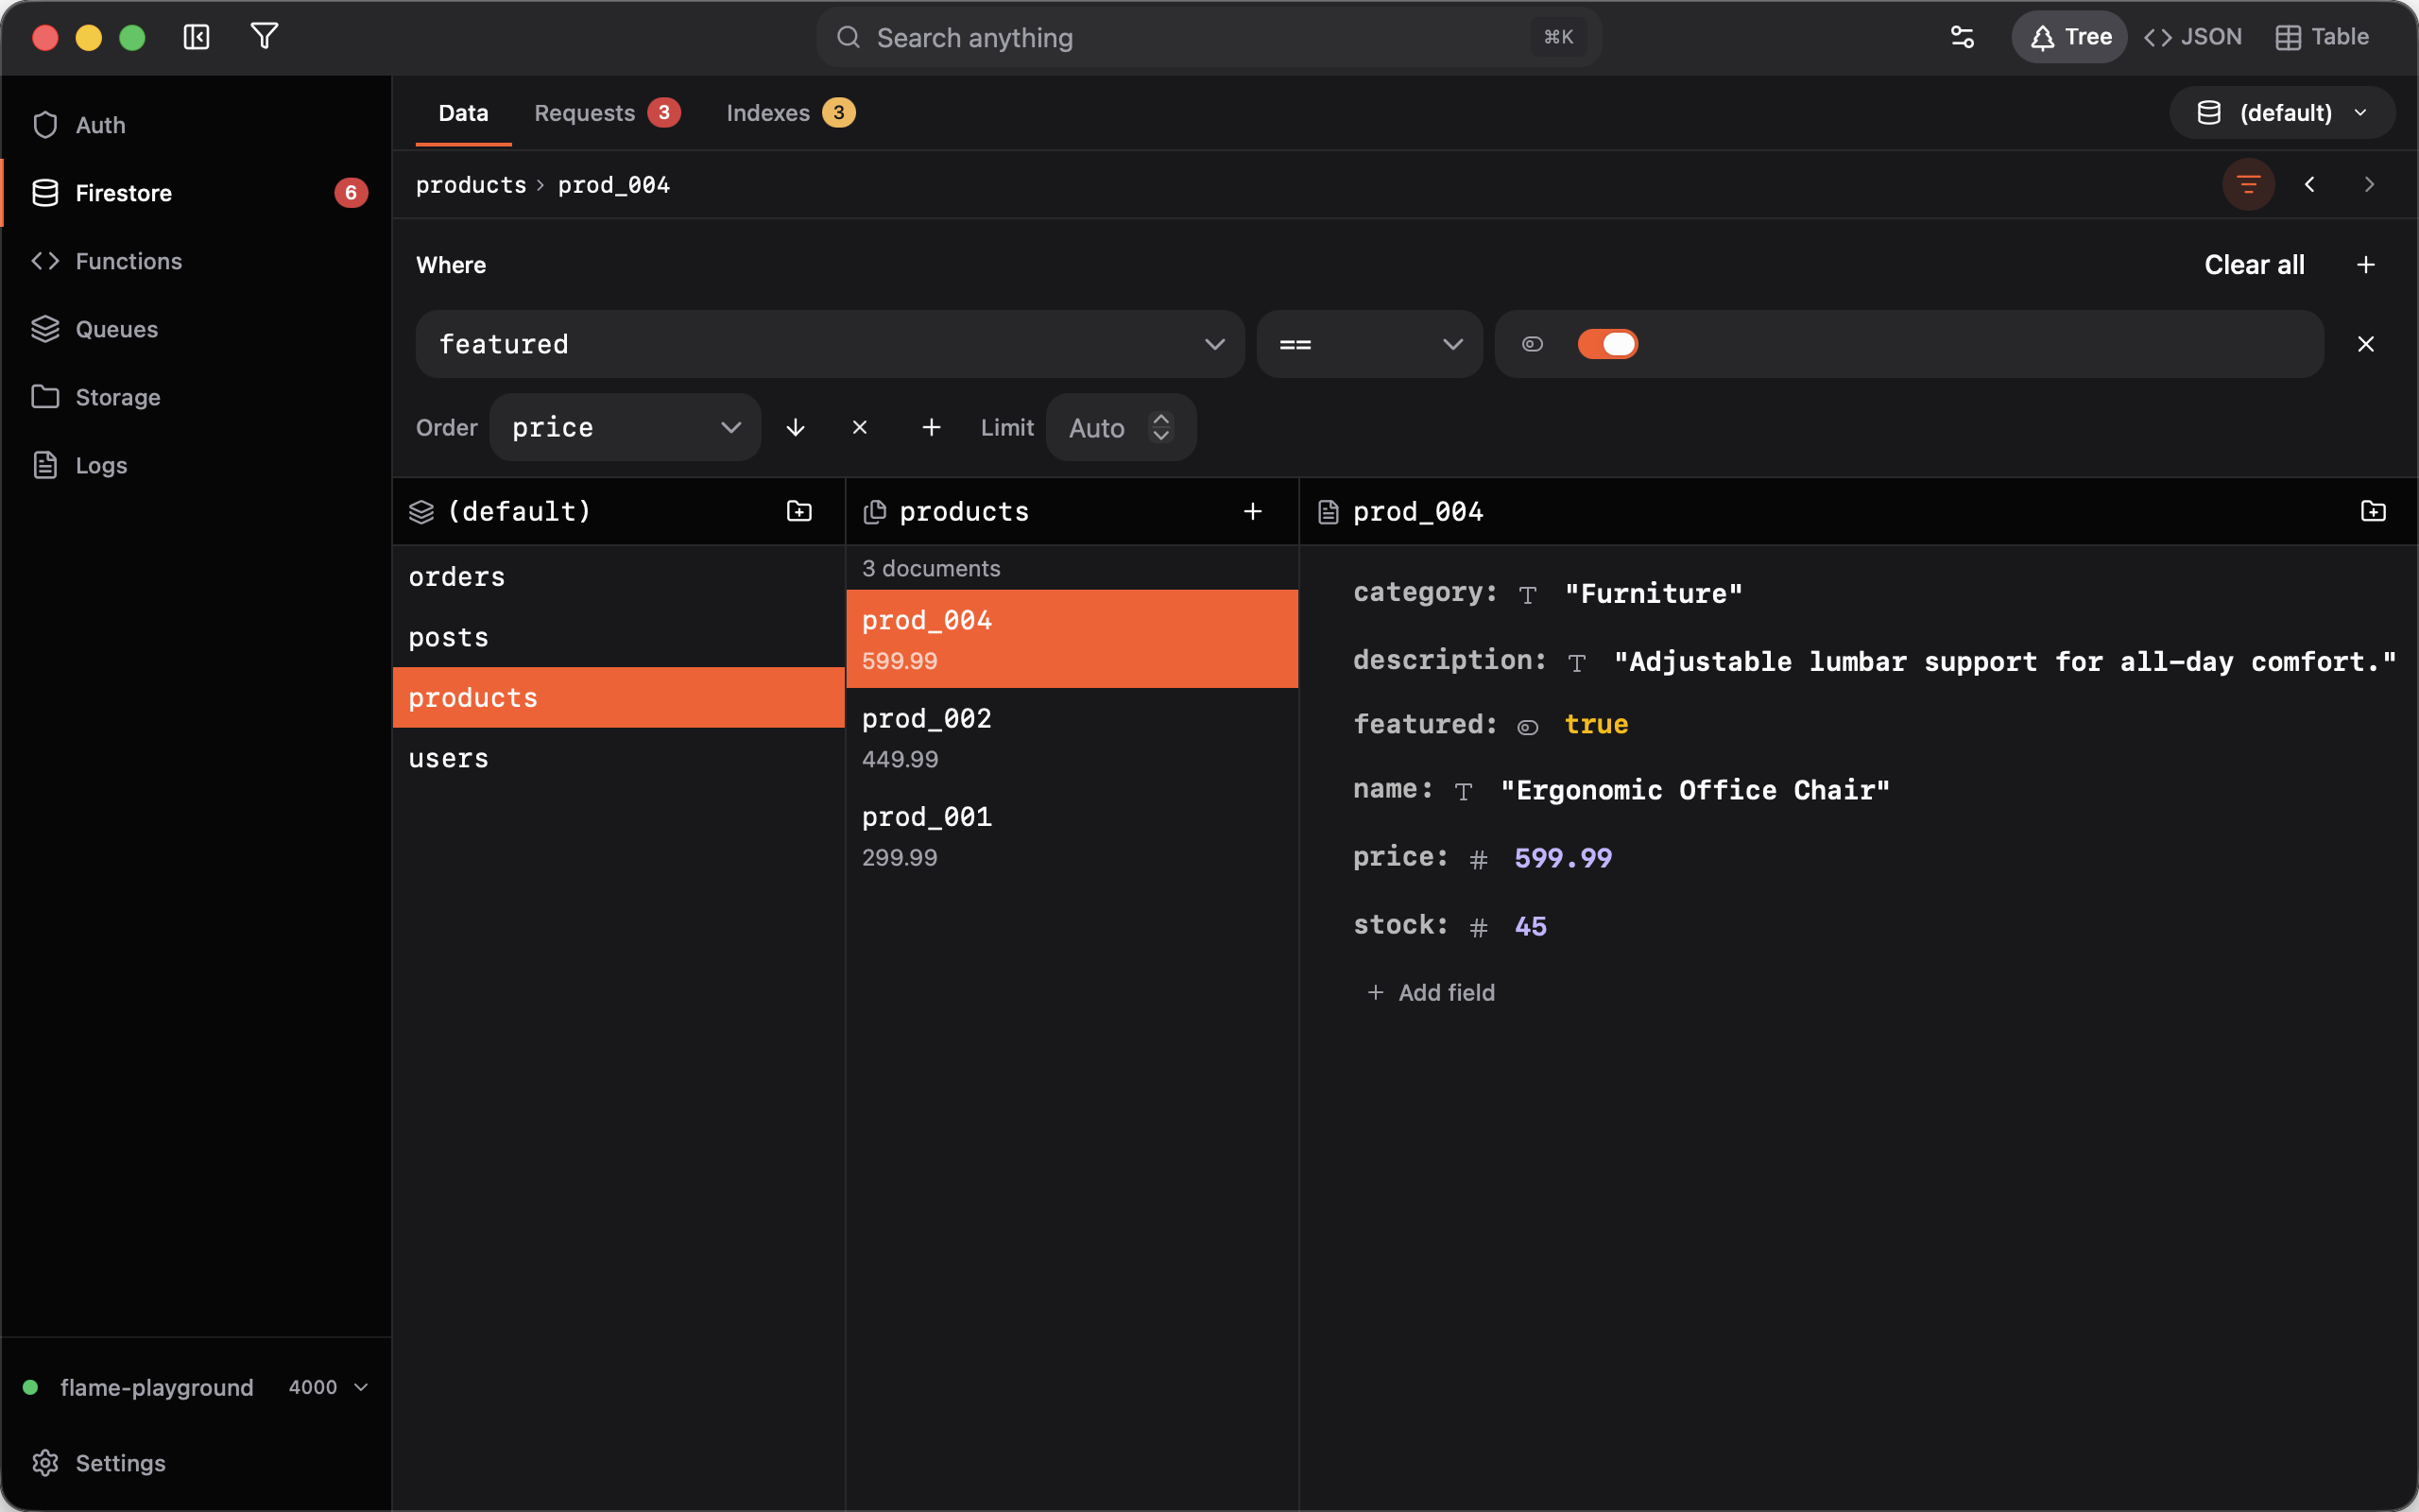Open Functions section in sidebar
The width and height of the screenshot is (2419, 1512).
[x=196, y=261]
